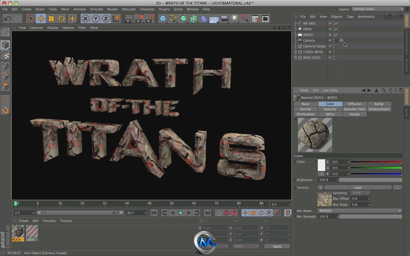Image resolution: width=410 pixels, height=256 pixels.
Task: Jump to the animation start
Action: click(154, 213)
